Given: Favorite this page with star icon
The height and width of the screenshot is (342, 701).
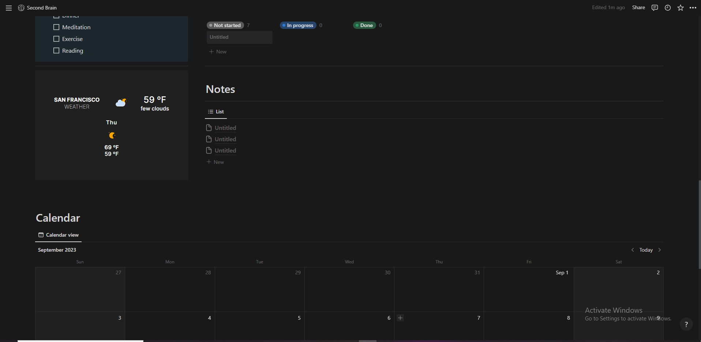Looking at the screenshot, I should click(681, 8).
